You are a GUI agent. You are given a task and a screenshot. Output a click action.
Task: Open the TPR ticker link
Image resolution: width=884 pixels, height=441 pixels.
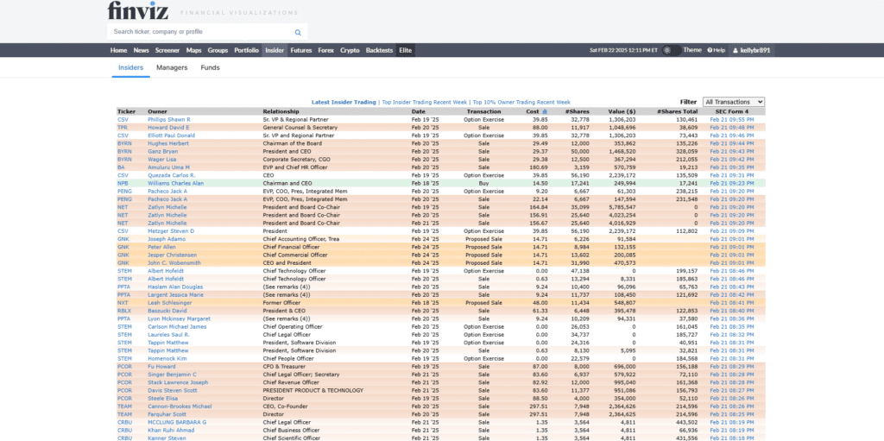click(x=123, y=128)
